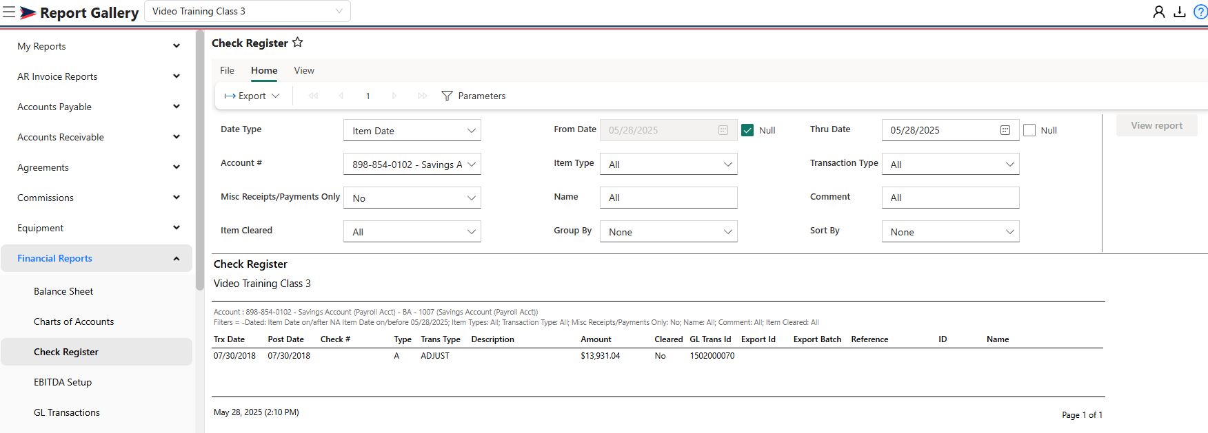Uncheck the From Date Null checkbox
The image size is (1208, 433).
(x=747, y=130)
